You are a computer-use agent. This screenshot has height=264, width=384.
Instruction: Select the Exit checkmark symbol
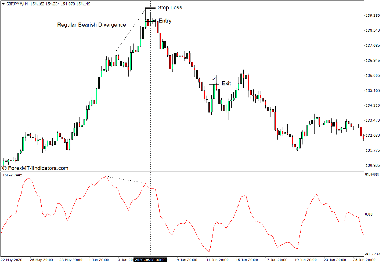pyautogui.click(x=215, y=79)
